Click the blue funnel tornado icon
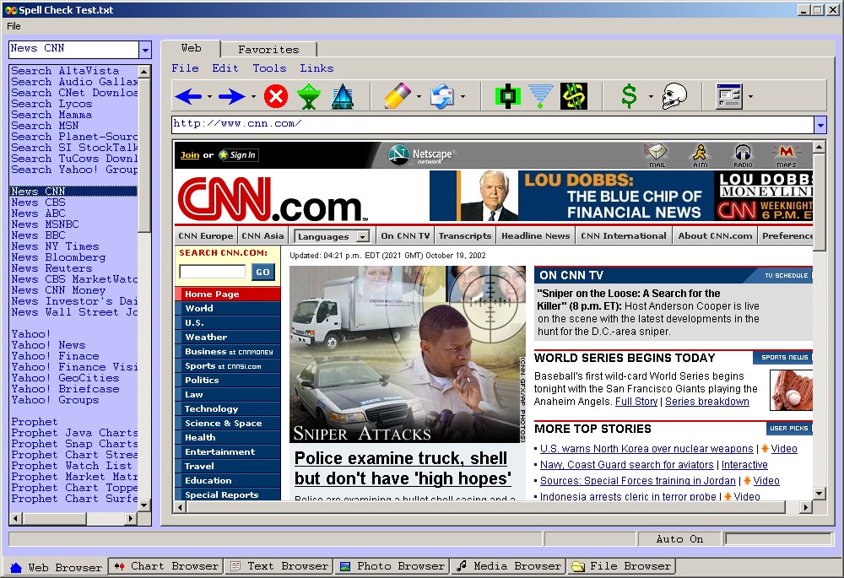This screenshot has width=844, height=578. tap(541, 97)
